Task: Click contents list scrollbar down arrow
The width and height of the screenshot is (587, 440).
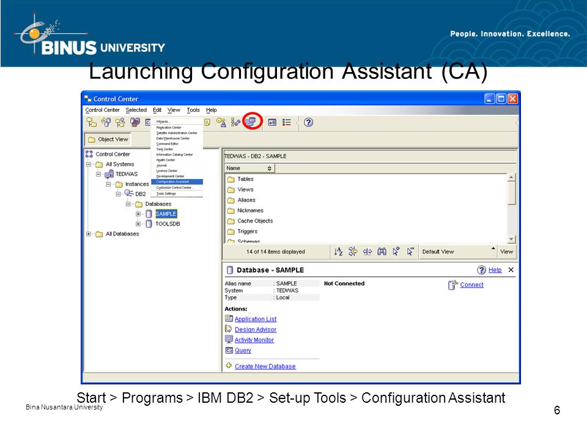Action: (511, 239)
